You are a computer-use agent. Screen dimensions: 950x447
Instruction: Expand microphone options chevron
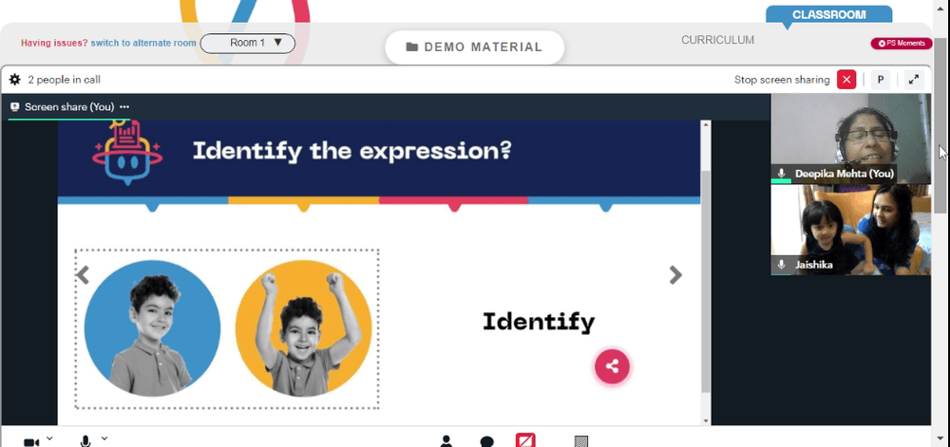tap(104, 438)
